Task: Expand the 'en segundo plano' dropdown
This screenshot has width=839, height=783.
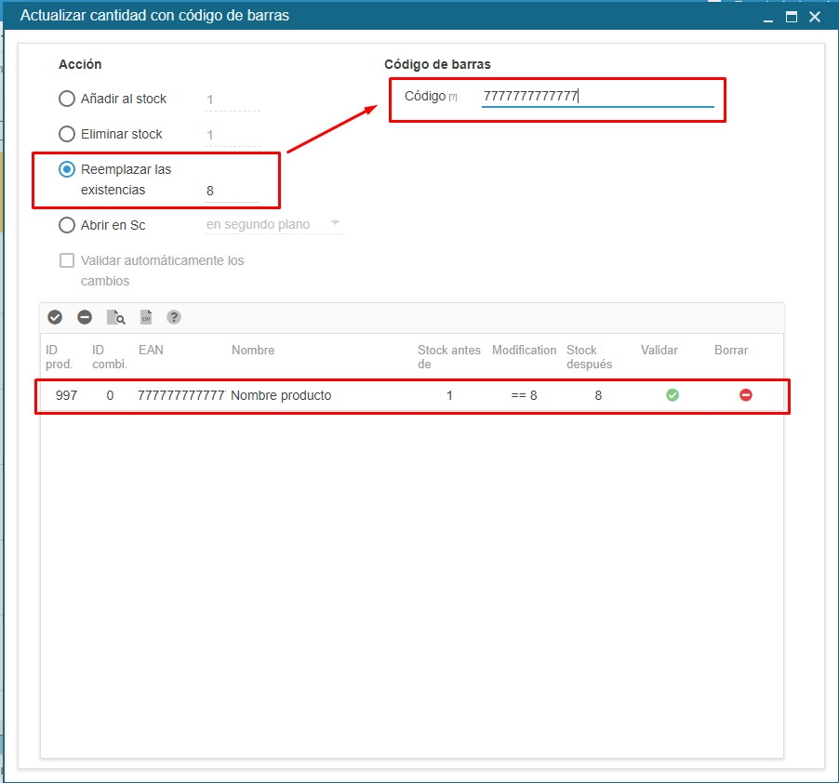Action: [x=335, y=224]
